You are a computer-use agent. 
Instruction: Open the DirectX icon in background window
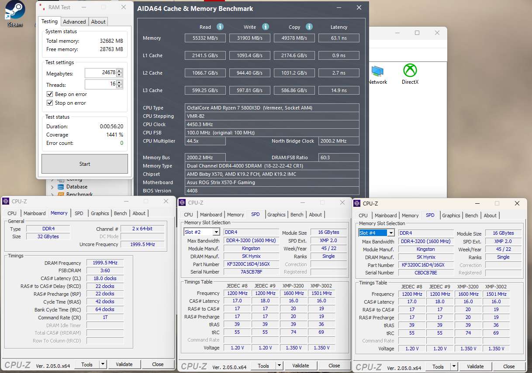410,74
